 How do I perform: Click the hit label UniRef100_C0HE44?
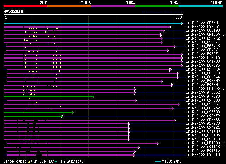point(203,77)
